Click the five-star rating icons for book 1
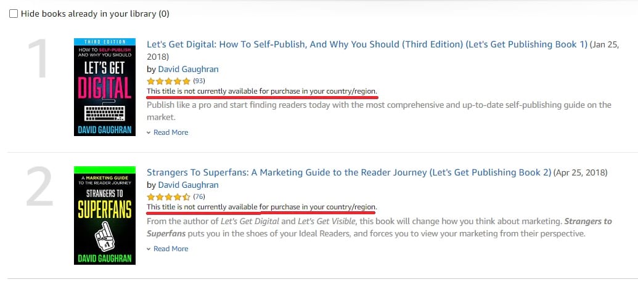The image size is (638, 282). [168, 81]
